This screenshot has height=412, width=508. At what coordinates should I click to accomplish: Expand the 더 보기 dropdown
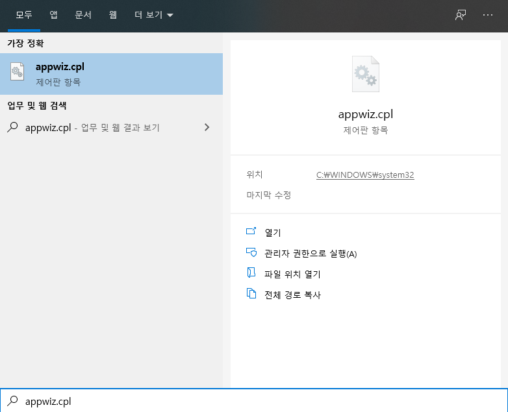click(x=154, y=15)
